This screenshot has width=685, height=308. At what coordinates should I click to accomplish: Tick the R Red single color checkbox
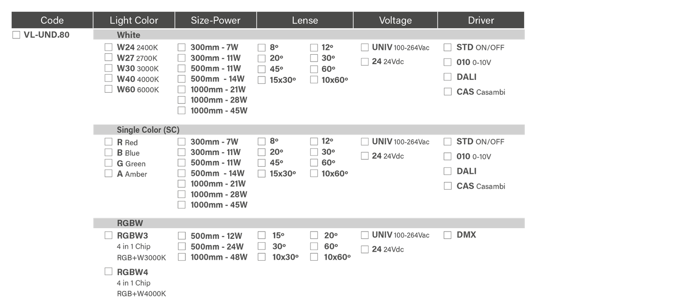coord(109,142)
